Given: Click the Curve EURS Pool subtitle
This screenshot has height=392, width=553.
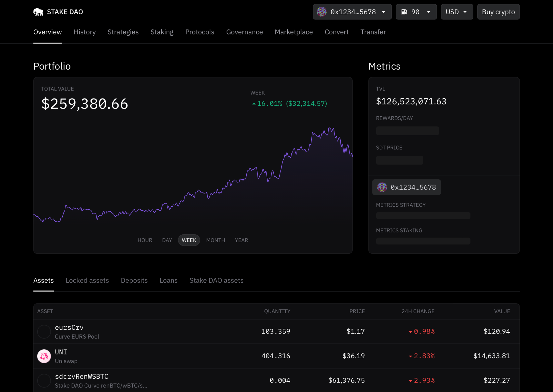Looking at the screenshot, I should [77, 337].
